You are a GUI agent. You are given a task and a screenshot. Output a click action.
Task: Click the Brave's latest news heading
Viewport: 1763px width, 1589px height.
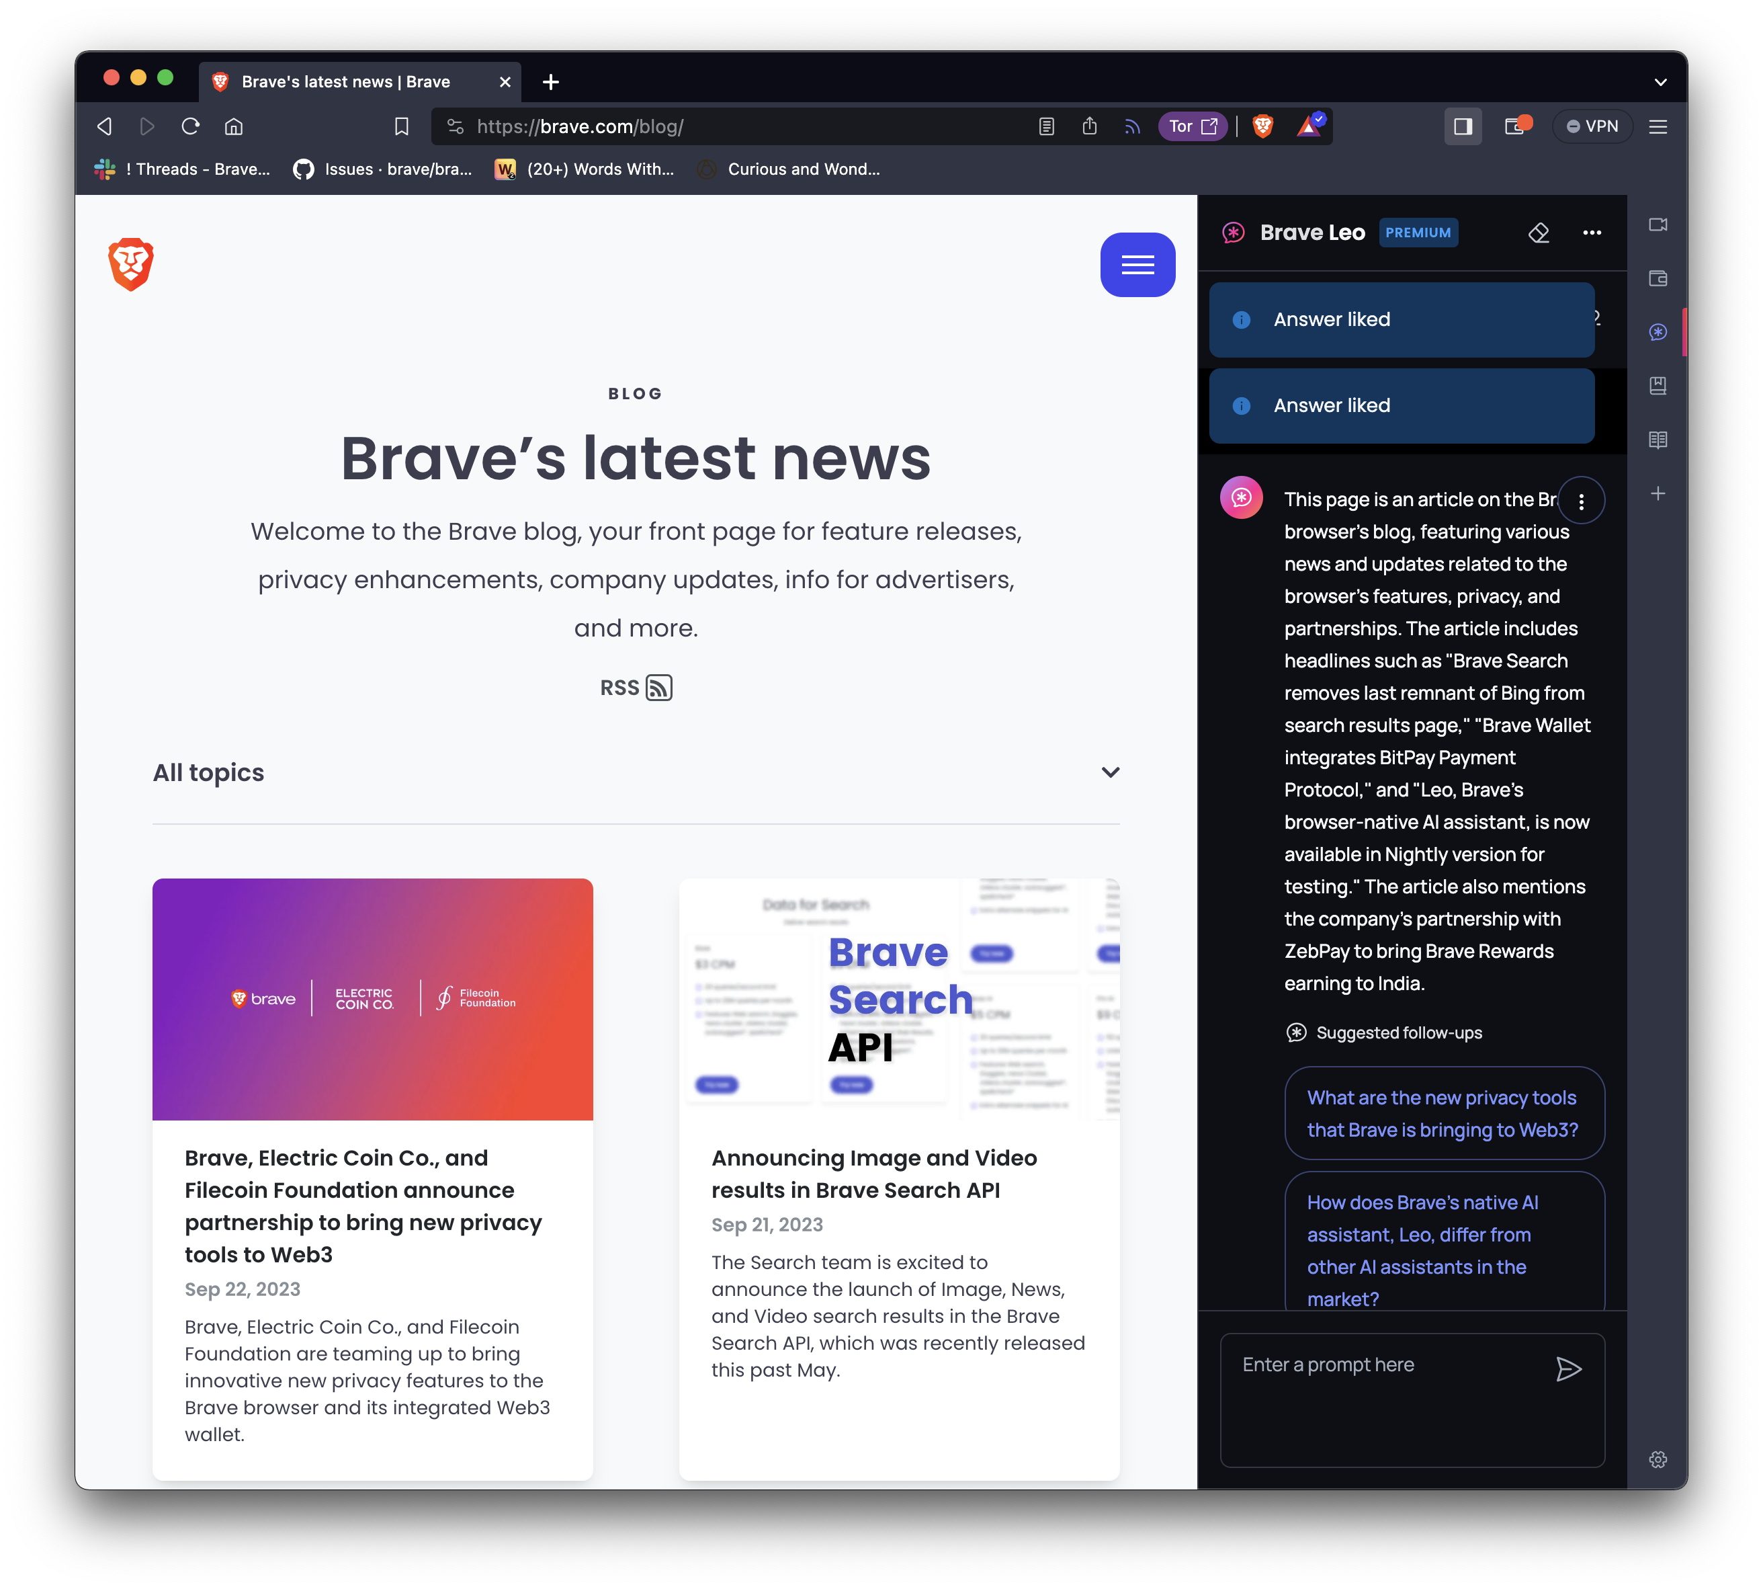[636, 458]
